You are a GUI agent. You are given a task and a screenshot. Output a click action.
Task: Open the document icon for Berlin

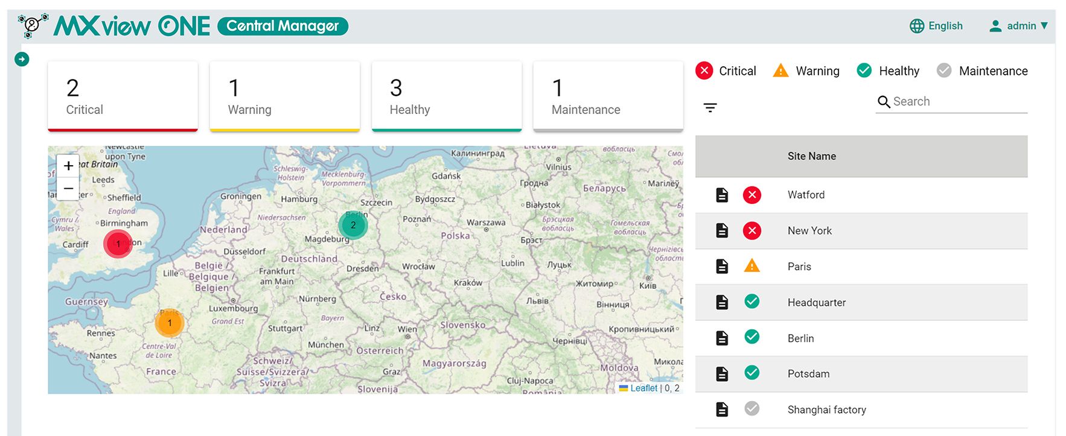point(722,338)
